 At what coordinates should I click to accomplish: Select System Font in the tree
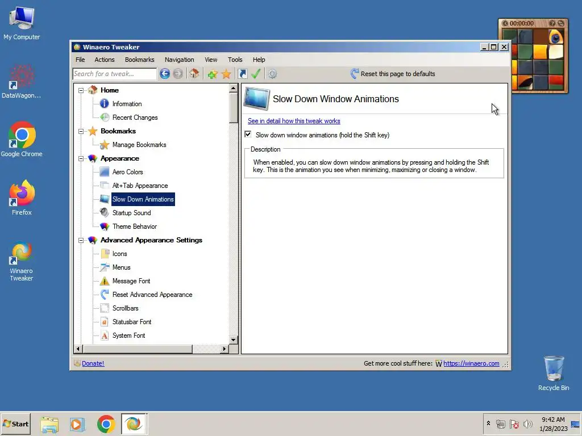click(x=129, y=336)
